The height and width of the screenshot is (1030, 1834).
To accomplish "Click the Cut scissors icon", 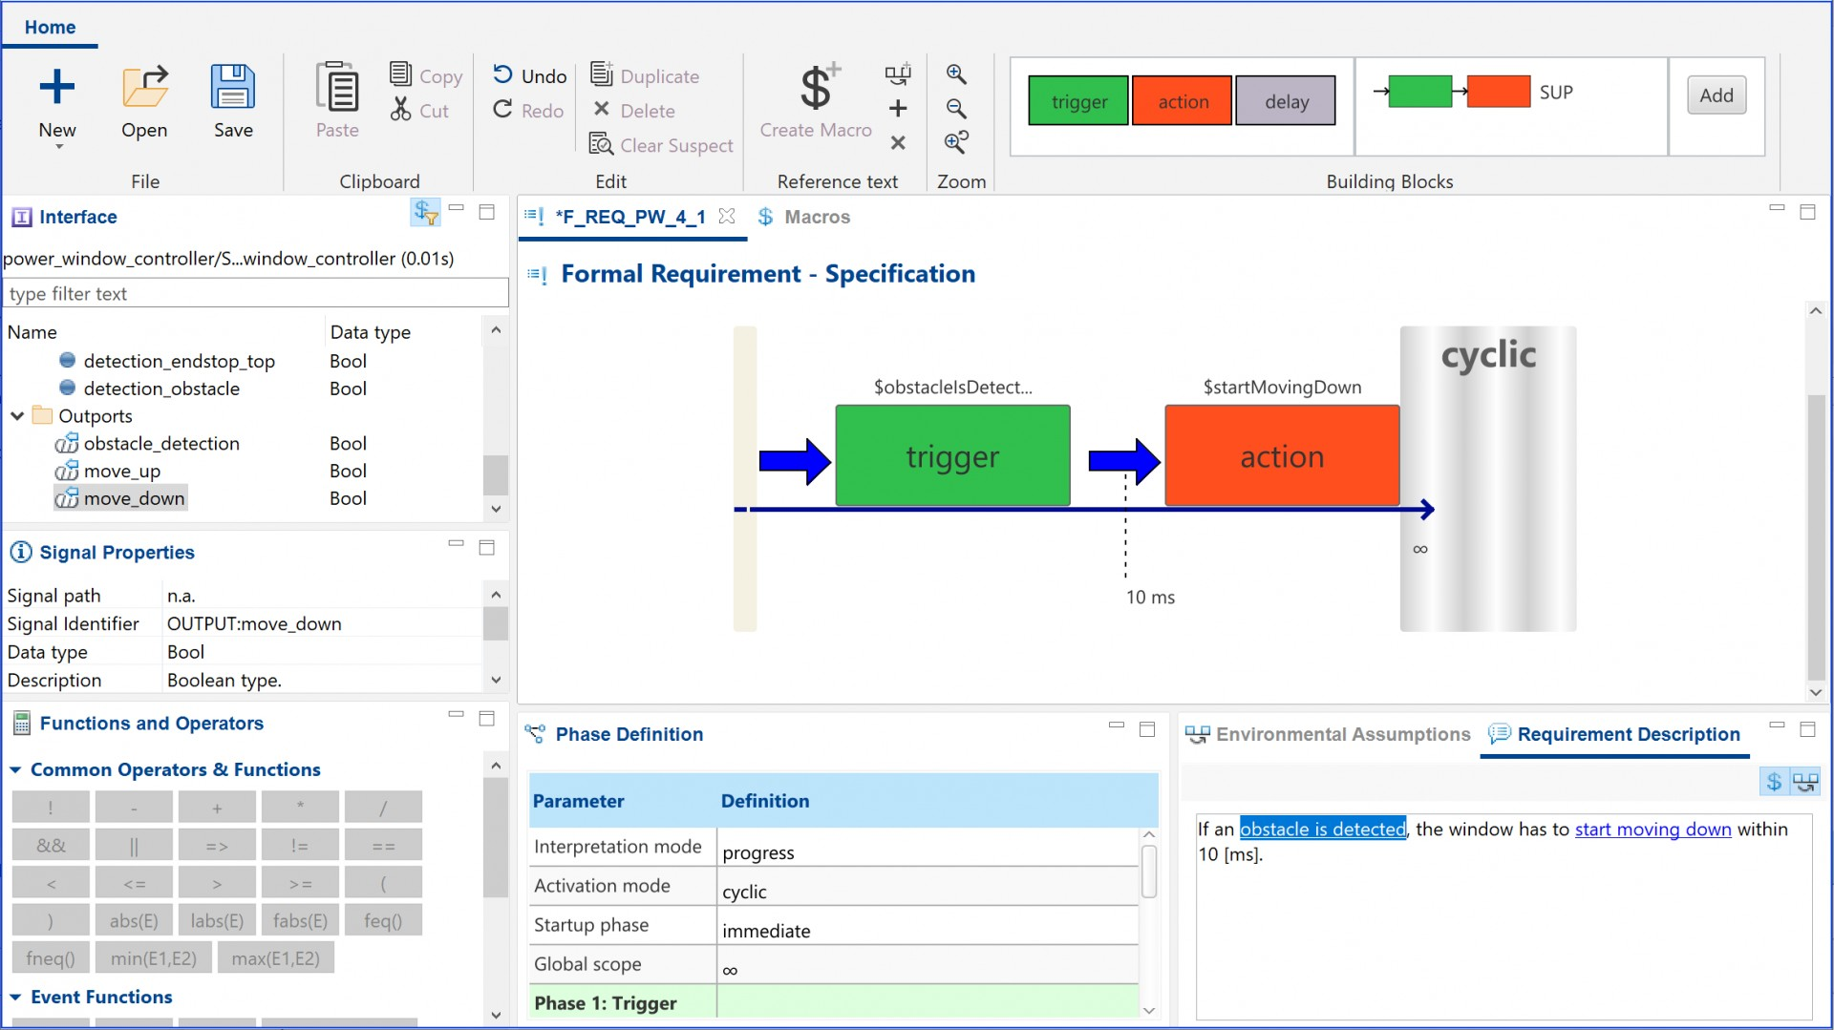I will coord(400,110).
